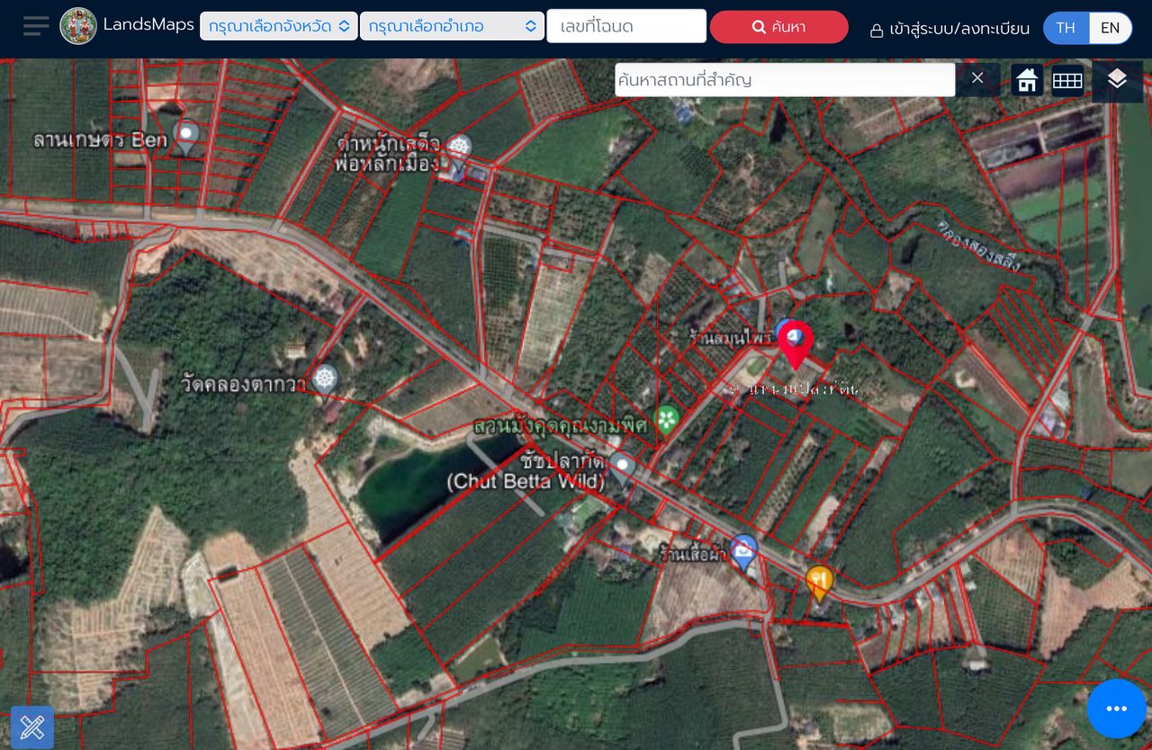The width and height of the screenshot is (1152, 750).
Task: Click the ค้นหาสถานที่สำคัญ place search box
Action: pyautogui.click(x=784, y=80)
